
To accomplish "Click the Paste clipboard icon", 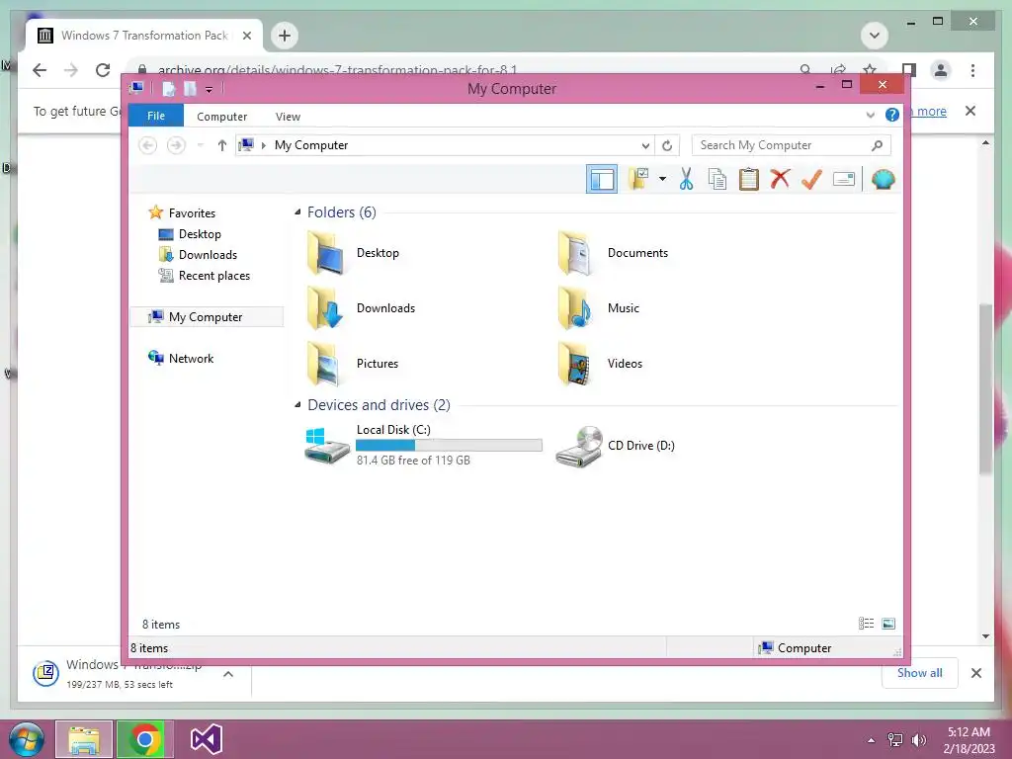I will (749, 179).
